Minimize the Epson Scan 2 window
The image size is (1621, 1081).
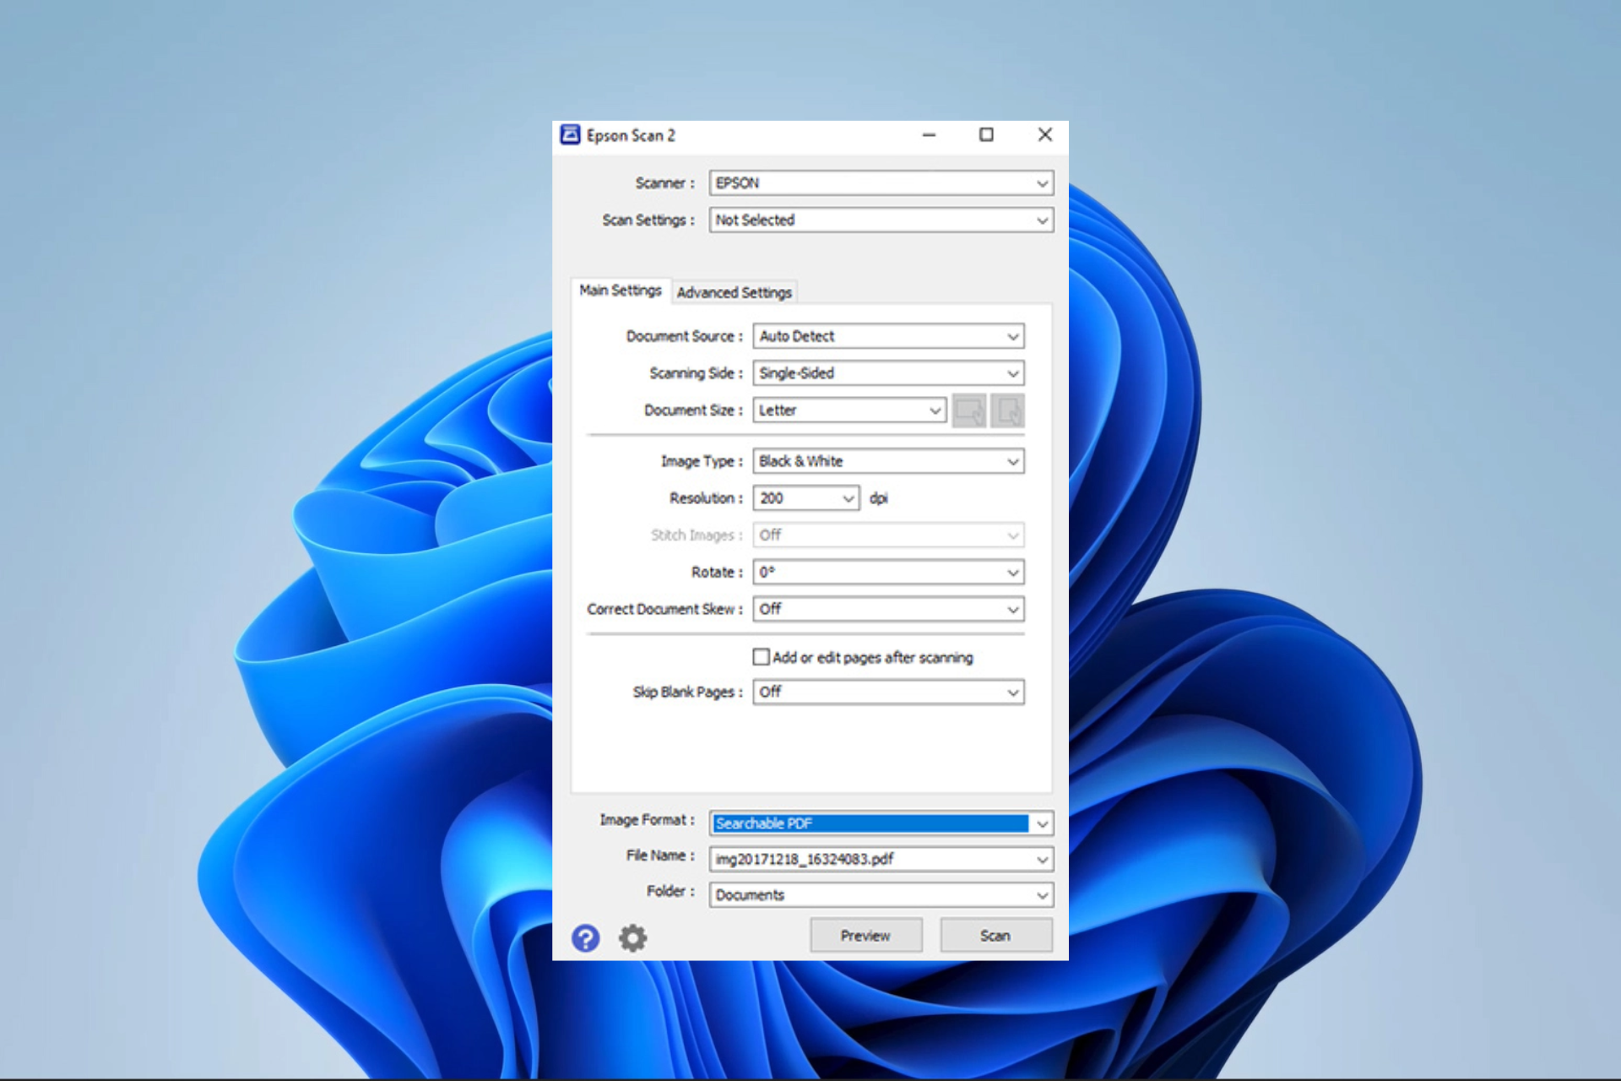point(930,135)
